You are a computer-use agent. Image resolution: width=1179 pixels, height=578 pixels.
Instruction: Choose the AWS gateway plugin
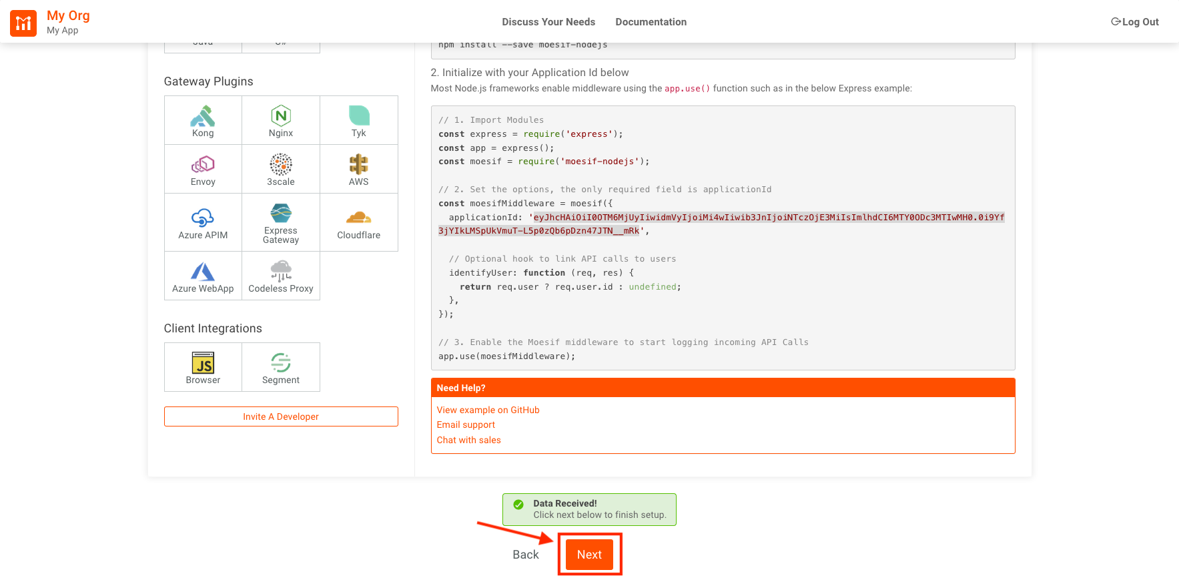point(359,170)
